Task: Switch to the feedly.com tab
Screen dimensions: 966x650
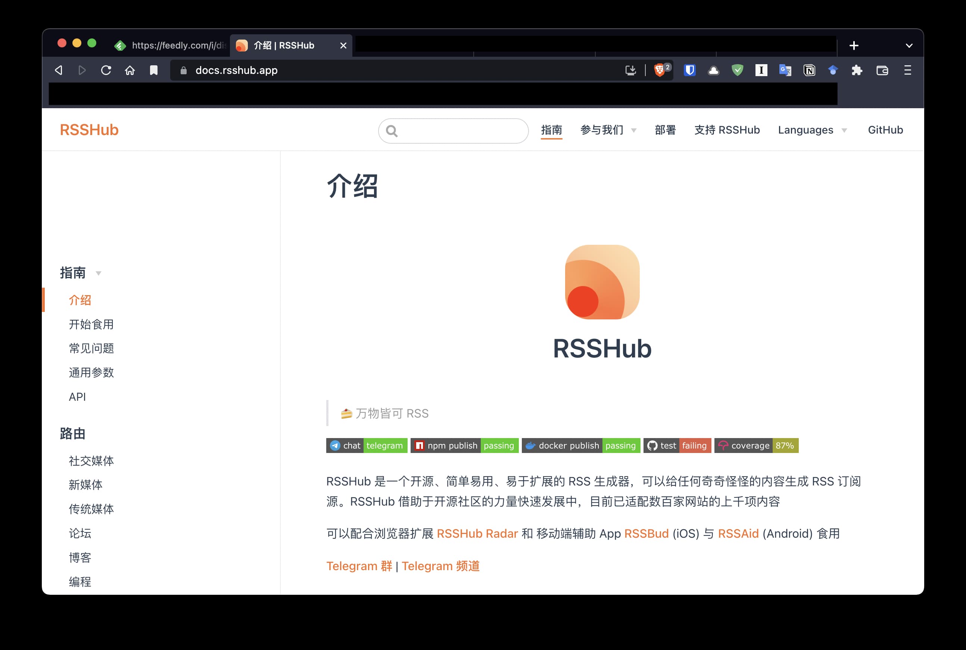Action: tap(171, 45)
